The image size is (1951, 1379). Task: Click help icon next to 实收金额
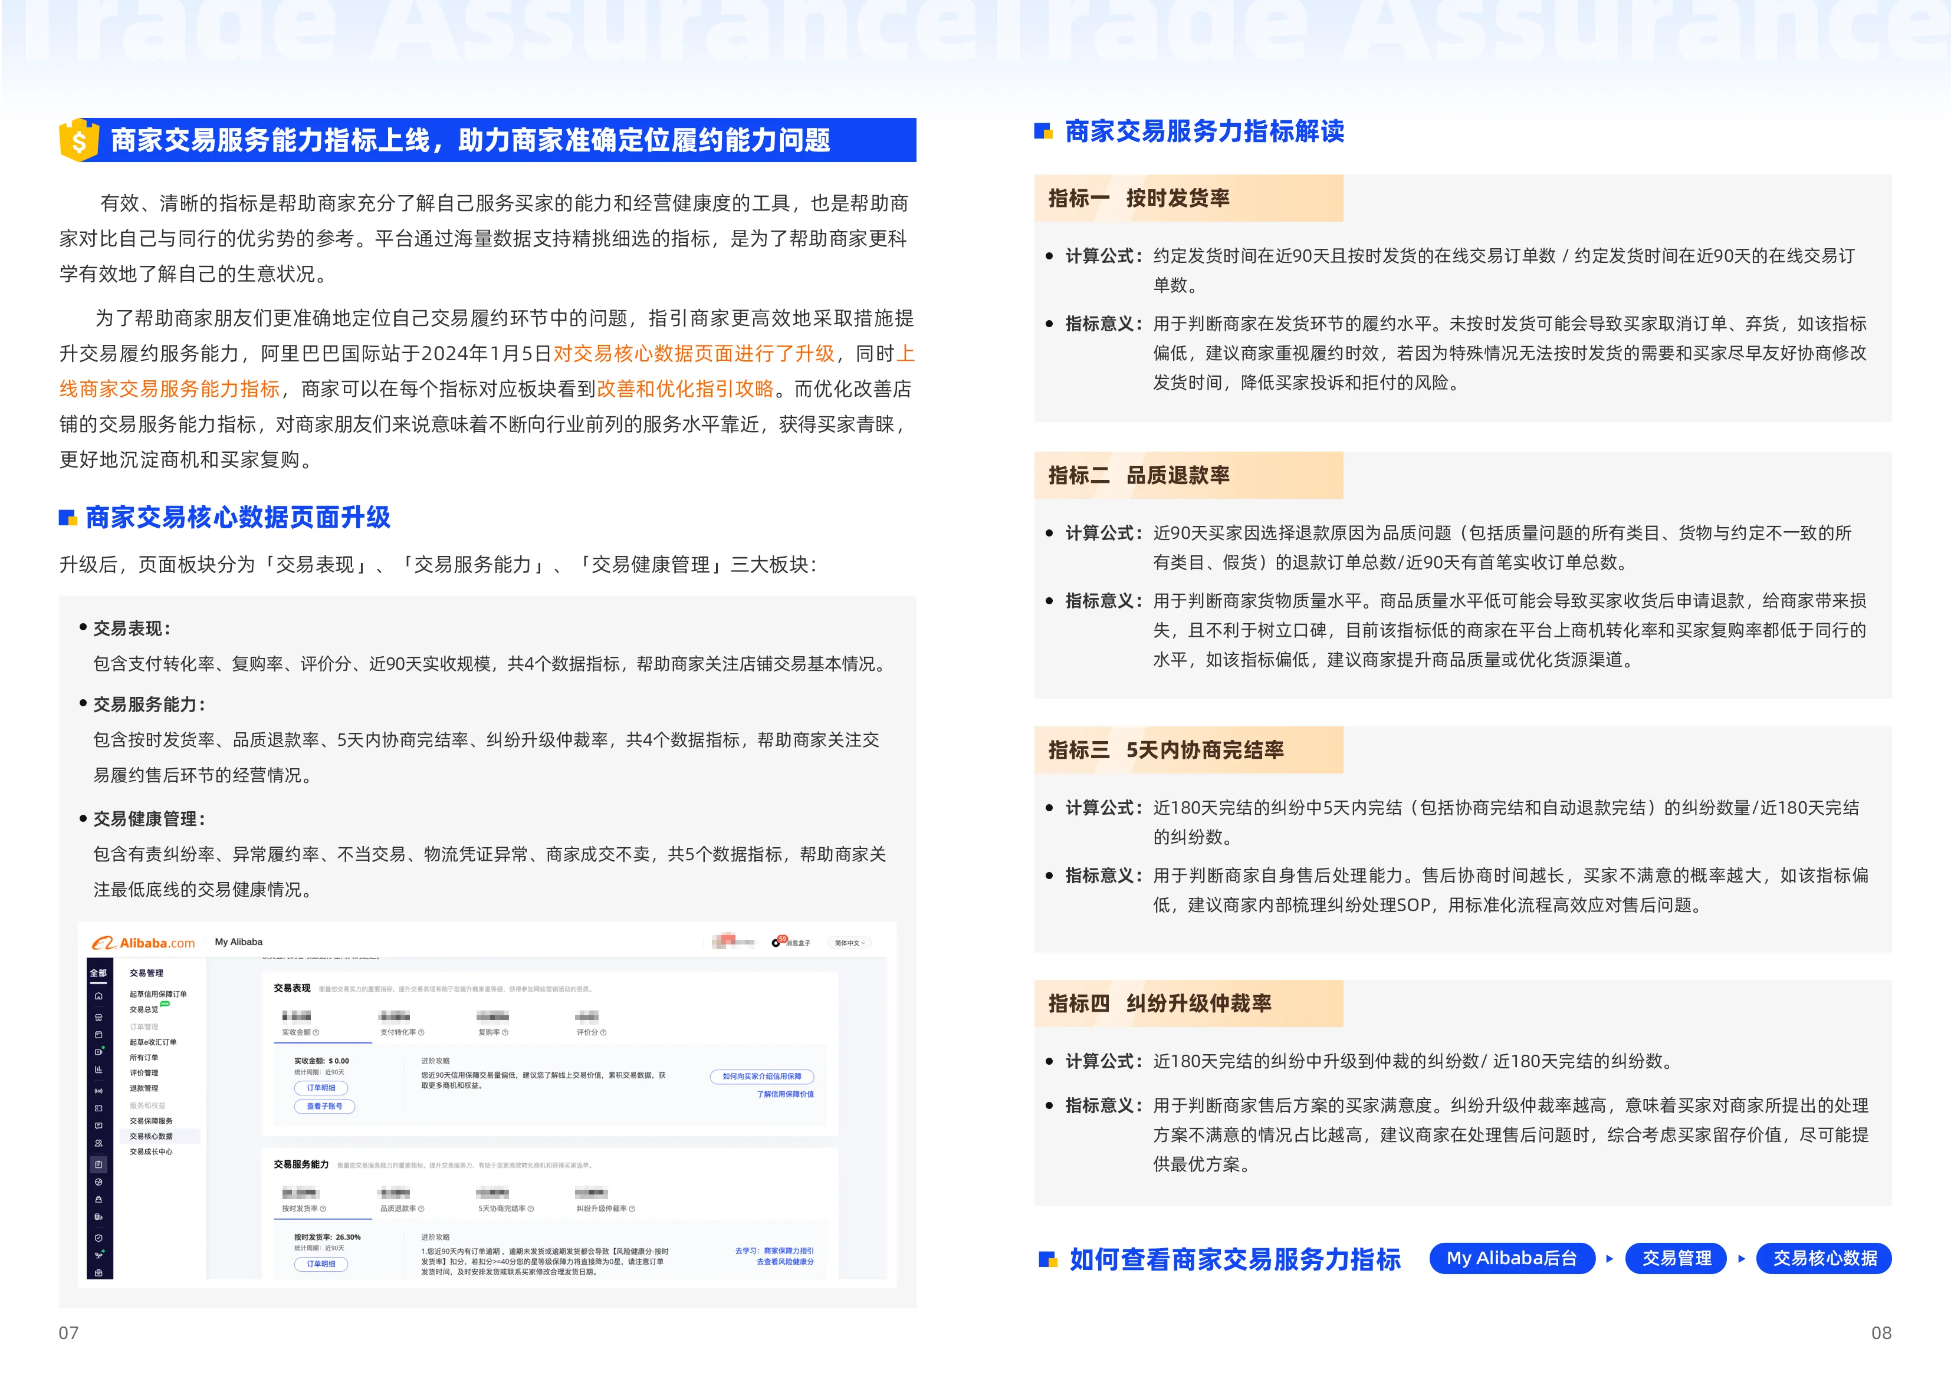[x=316, y=1032]
